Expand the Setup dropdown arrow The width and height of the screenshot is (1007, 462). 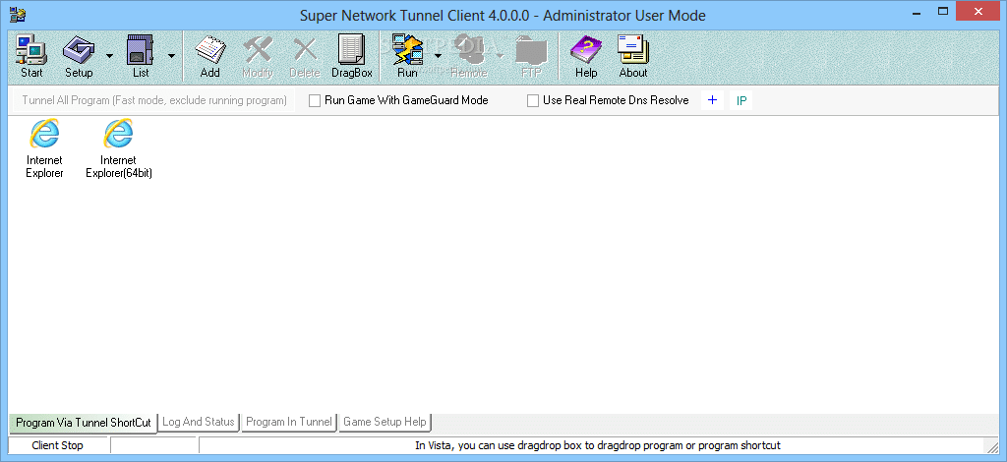point(108,56)
